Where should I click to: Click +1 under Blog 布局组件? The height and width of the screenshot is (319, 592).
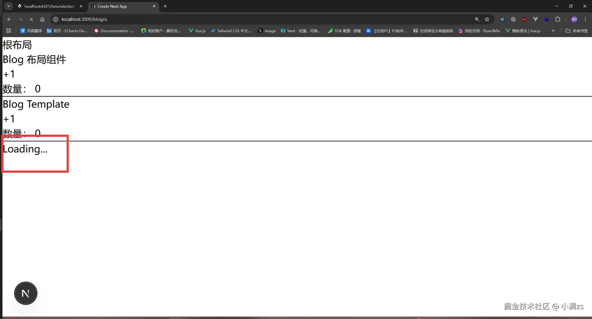[9, 74]
